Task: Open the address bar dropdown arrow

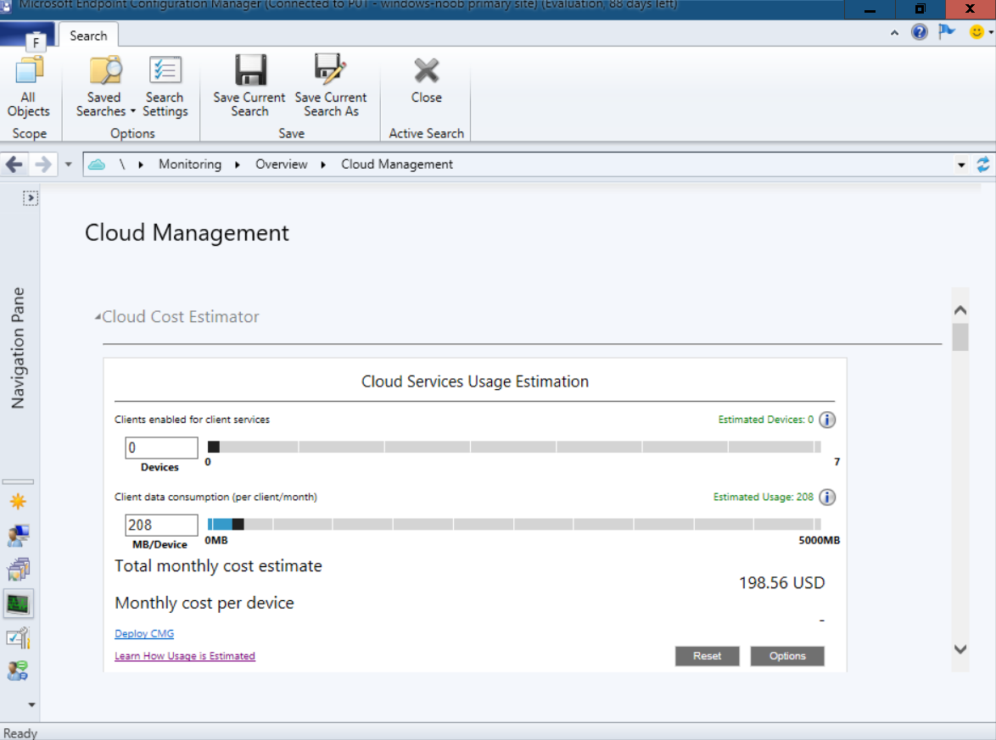Action: (x=961, y=165)
